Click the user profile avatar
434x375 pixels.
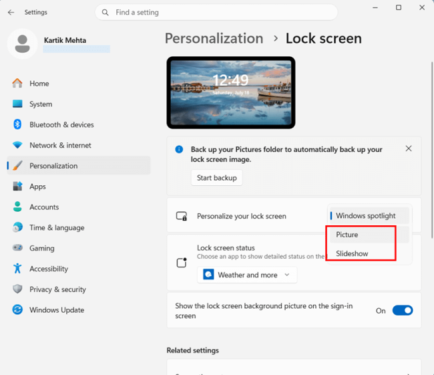pyautogui.click(x=23, y=44)
